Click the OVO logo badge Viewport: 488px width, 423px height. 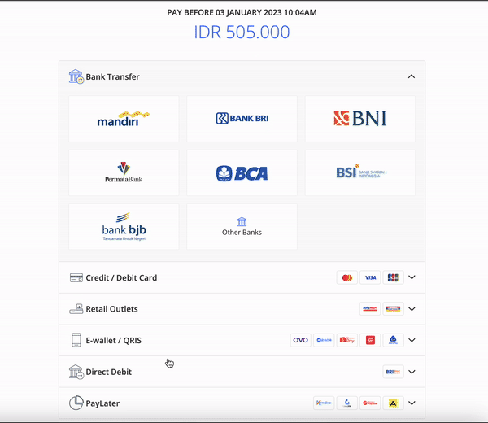click(301, 340)
